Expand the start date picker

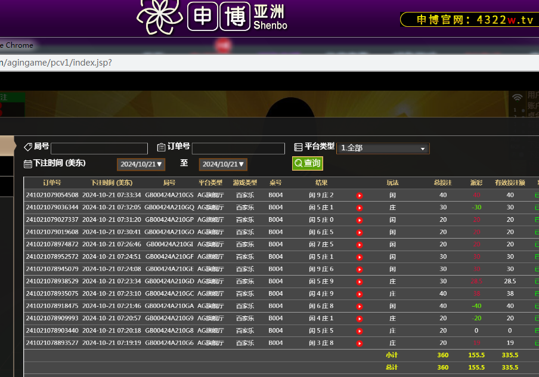[x=141, y=164]
